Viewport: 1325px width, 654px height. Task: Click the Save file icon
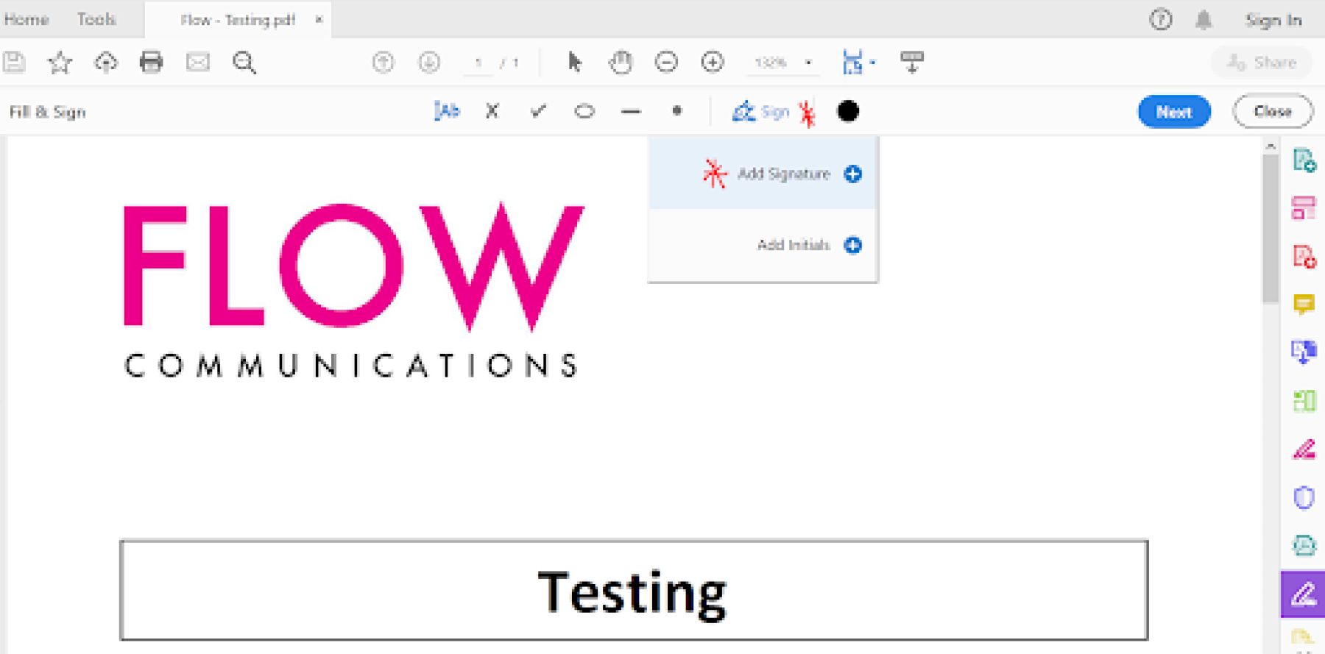pyautogui.click(x=14, y=63)
